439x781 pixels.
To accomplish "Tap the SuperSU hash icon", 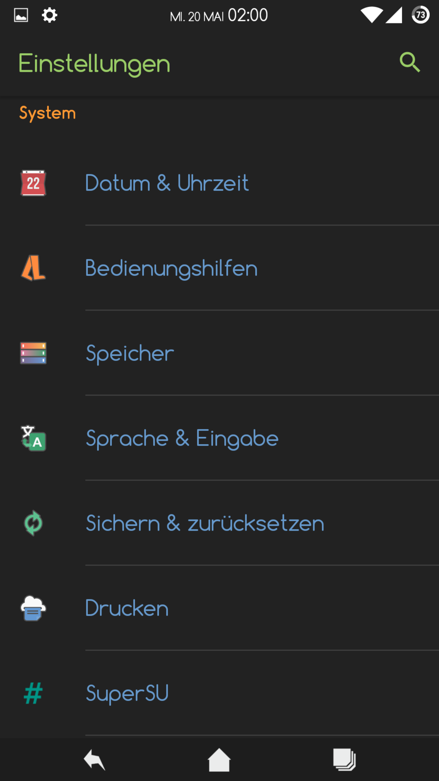I will (33, 693).
